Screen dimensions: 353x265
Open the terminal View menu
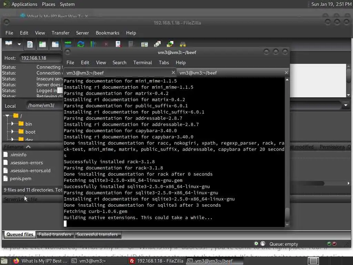(101, 63)
